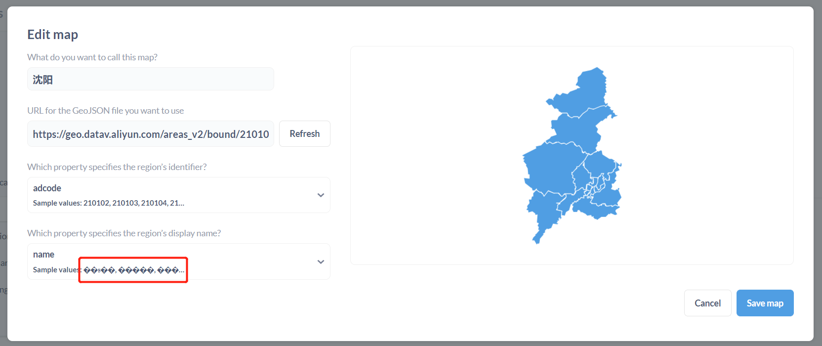Screen dimensions: 822x346
Task: Click the adcode sample values text
Action: (x=109, y=203)
